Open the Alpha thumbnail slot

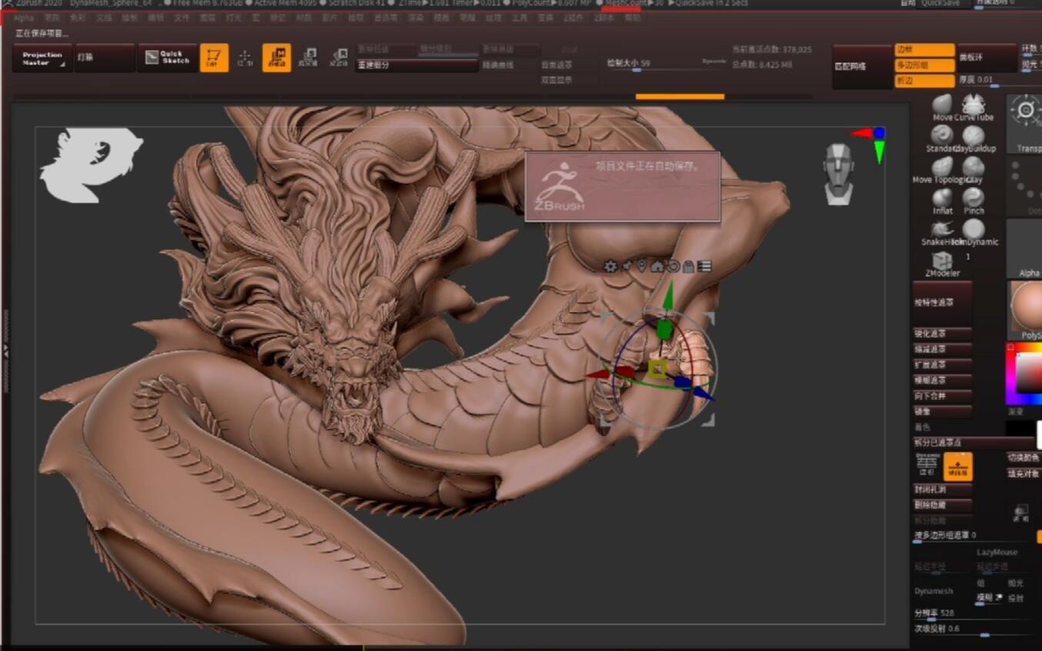(1026, 249)
